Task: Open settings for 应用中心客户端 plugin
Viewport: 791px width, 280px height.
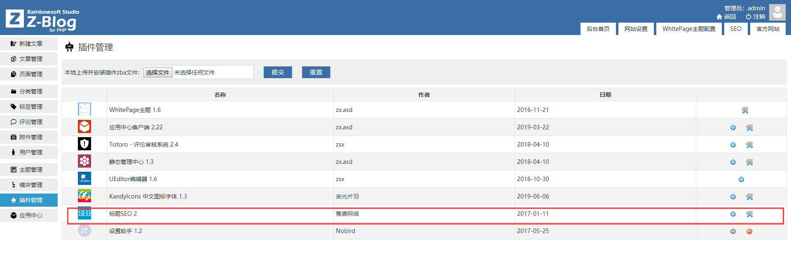Action: 749,128
